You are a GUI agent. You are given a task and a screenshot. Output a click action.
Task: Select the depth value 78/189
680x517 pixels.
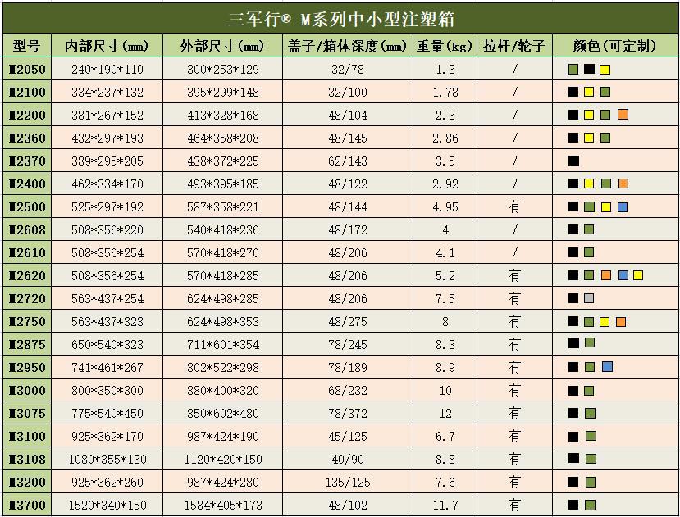tap(348, 368)
